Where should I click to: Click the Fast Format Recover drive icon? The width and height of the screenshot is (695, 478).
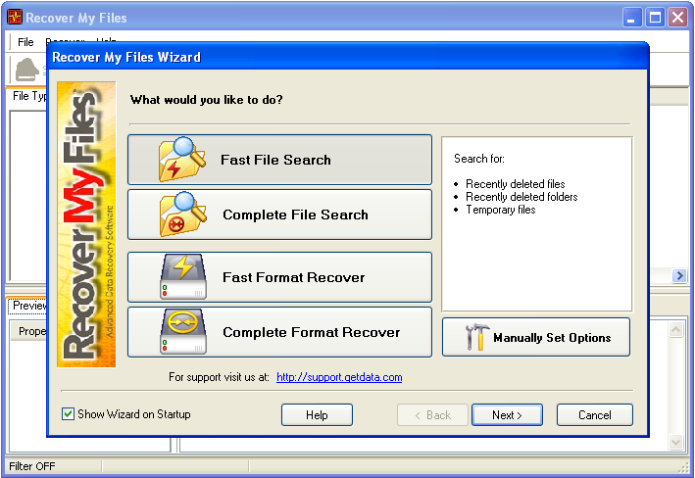click(x=183, y=277)
